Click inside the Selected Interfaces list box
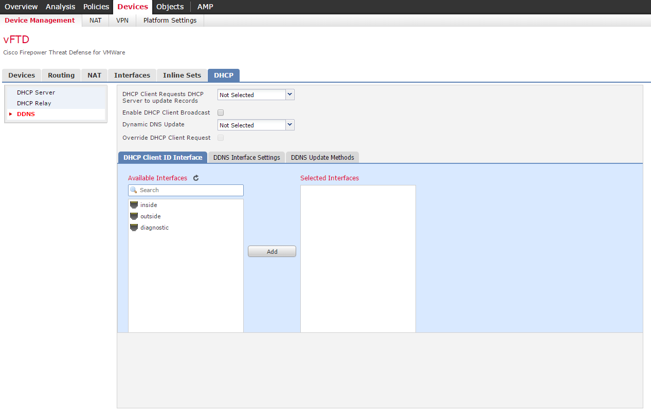Viewport: 651px width, 413px height. point(358,258)
